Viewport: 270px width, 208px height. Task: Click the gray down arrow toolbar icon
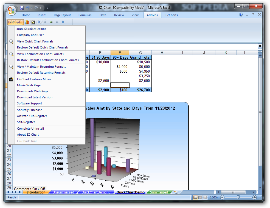pyautogui.click(x=45, y=22)
